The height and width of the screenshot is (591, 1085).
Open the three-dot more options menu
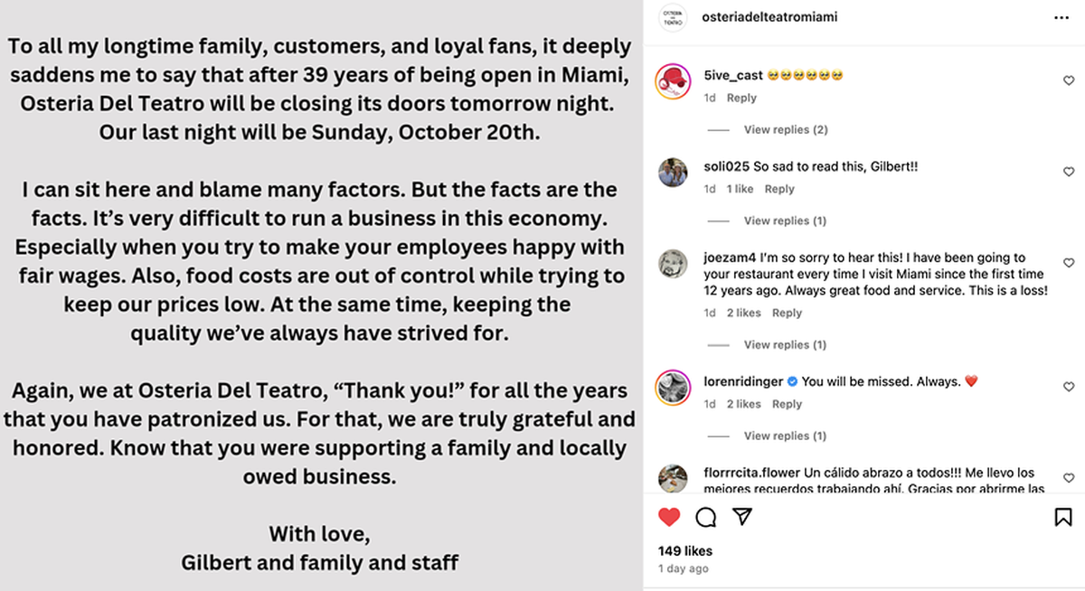(1061, 17)
